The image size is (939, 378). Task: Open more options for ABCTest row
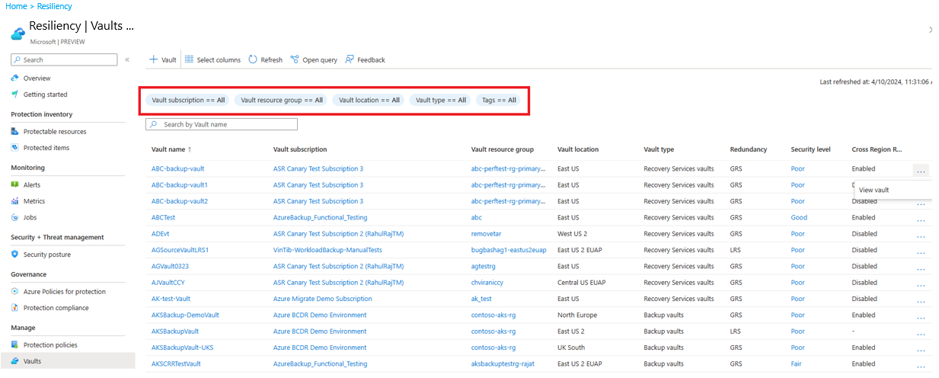pyautogui.click(x=921, y=219)
